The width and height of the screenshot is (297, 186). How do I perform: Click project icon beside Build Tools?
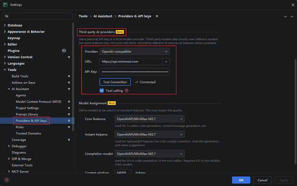[69, 76]
